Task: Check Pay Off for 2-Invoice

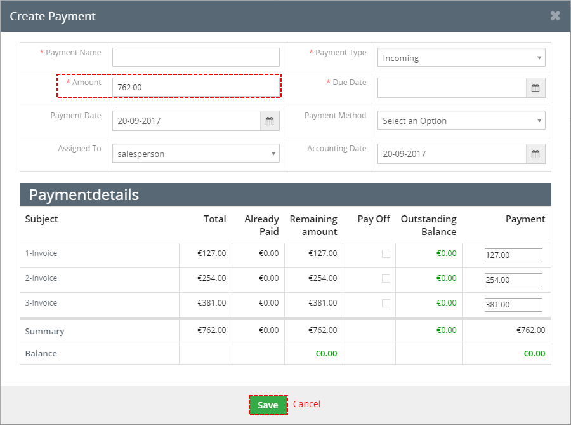Action: pos(386,278)
